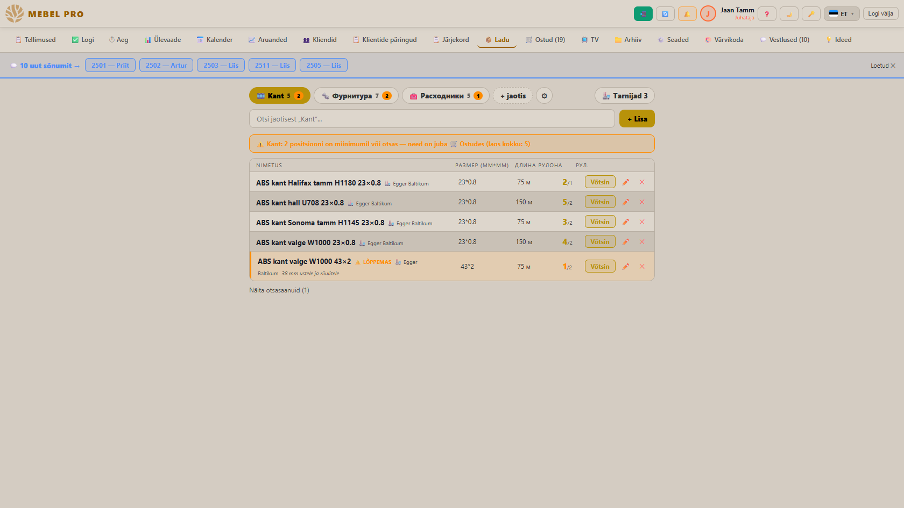
Task: Select the Фурнитура section chip
Action: click(356, 96)
